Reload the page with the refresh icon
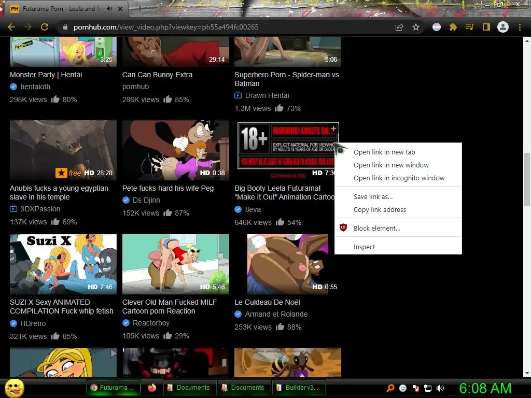The width and height of the screenshot is (531, 398). tap(45, 27)
